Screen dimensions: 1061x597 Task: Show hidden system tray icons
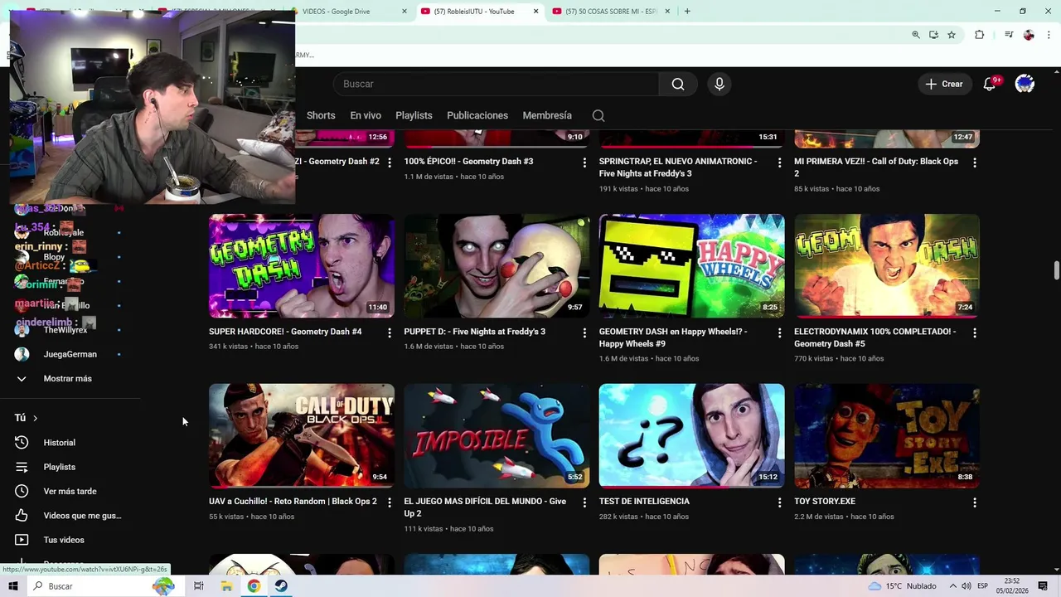[x=952, y=586]
